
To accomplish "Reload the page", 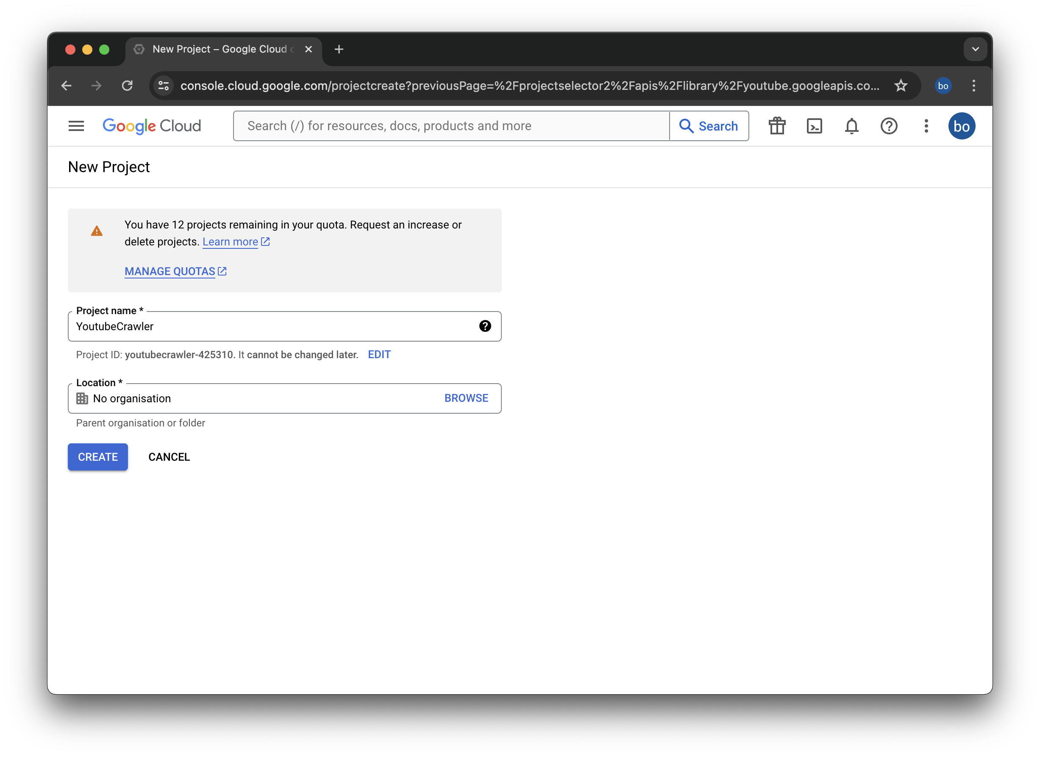I will coord(127,86).
